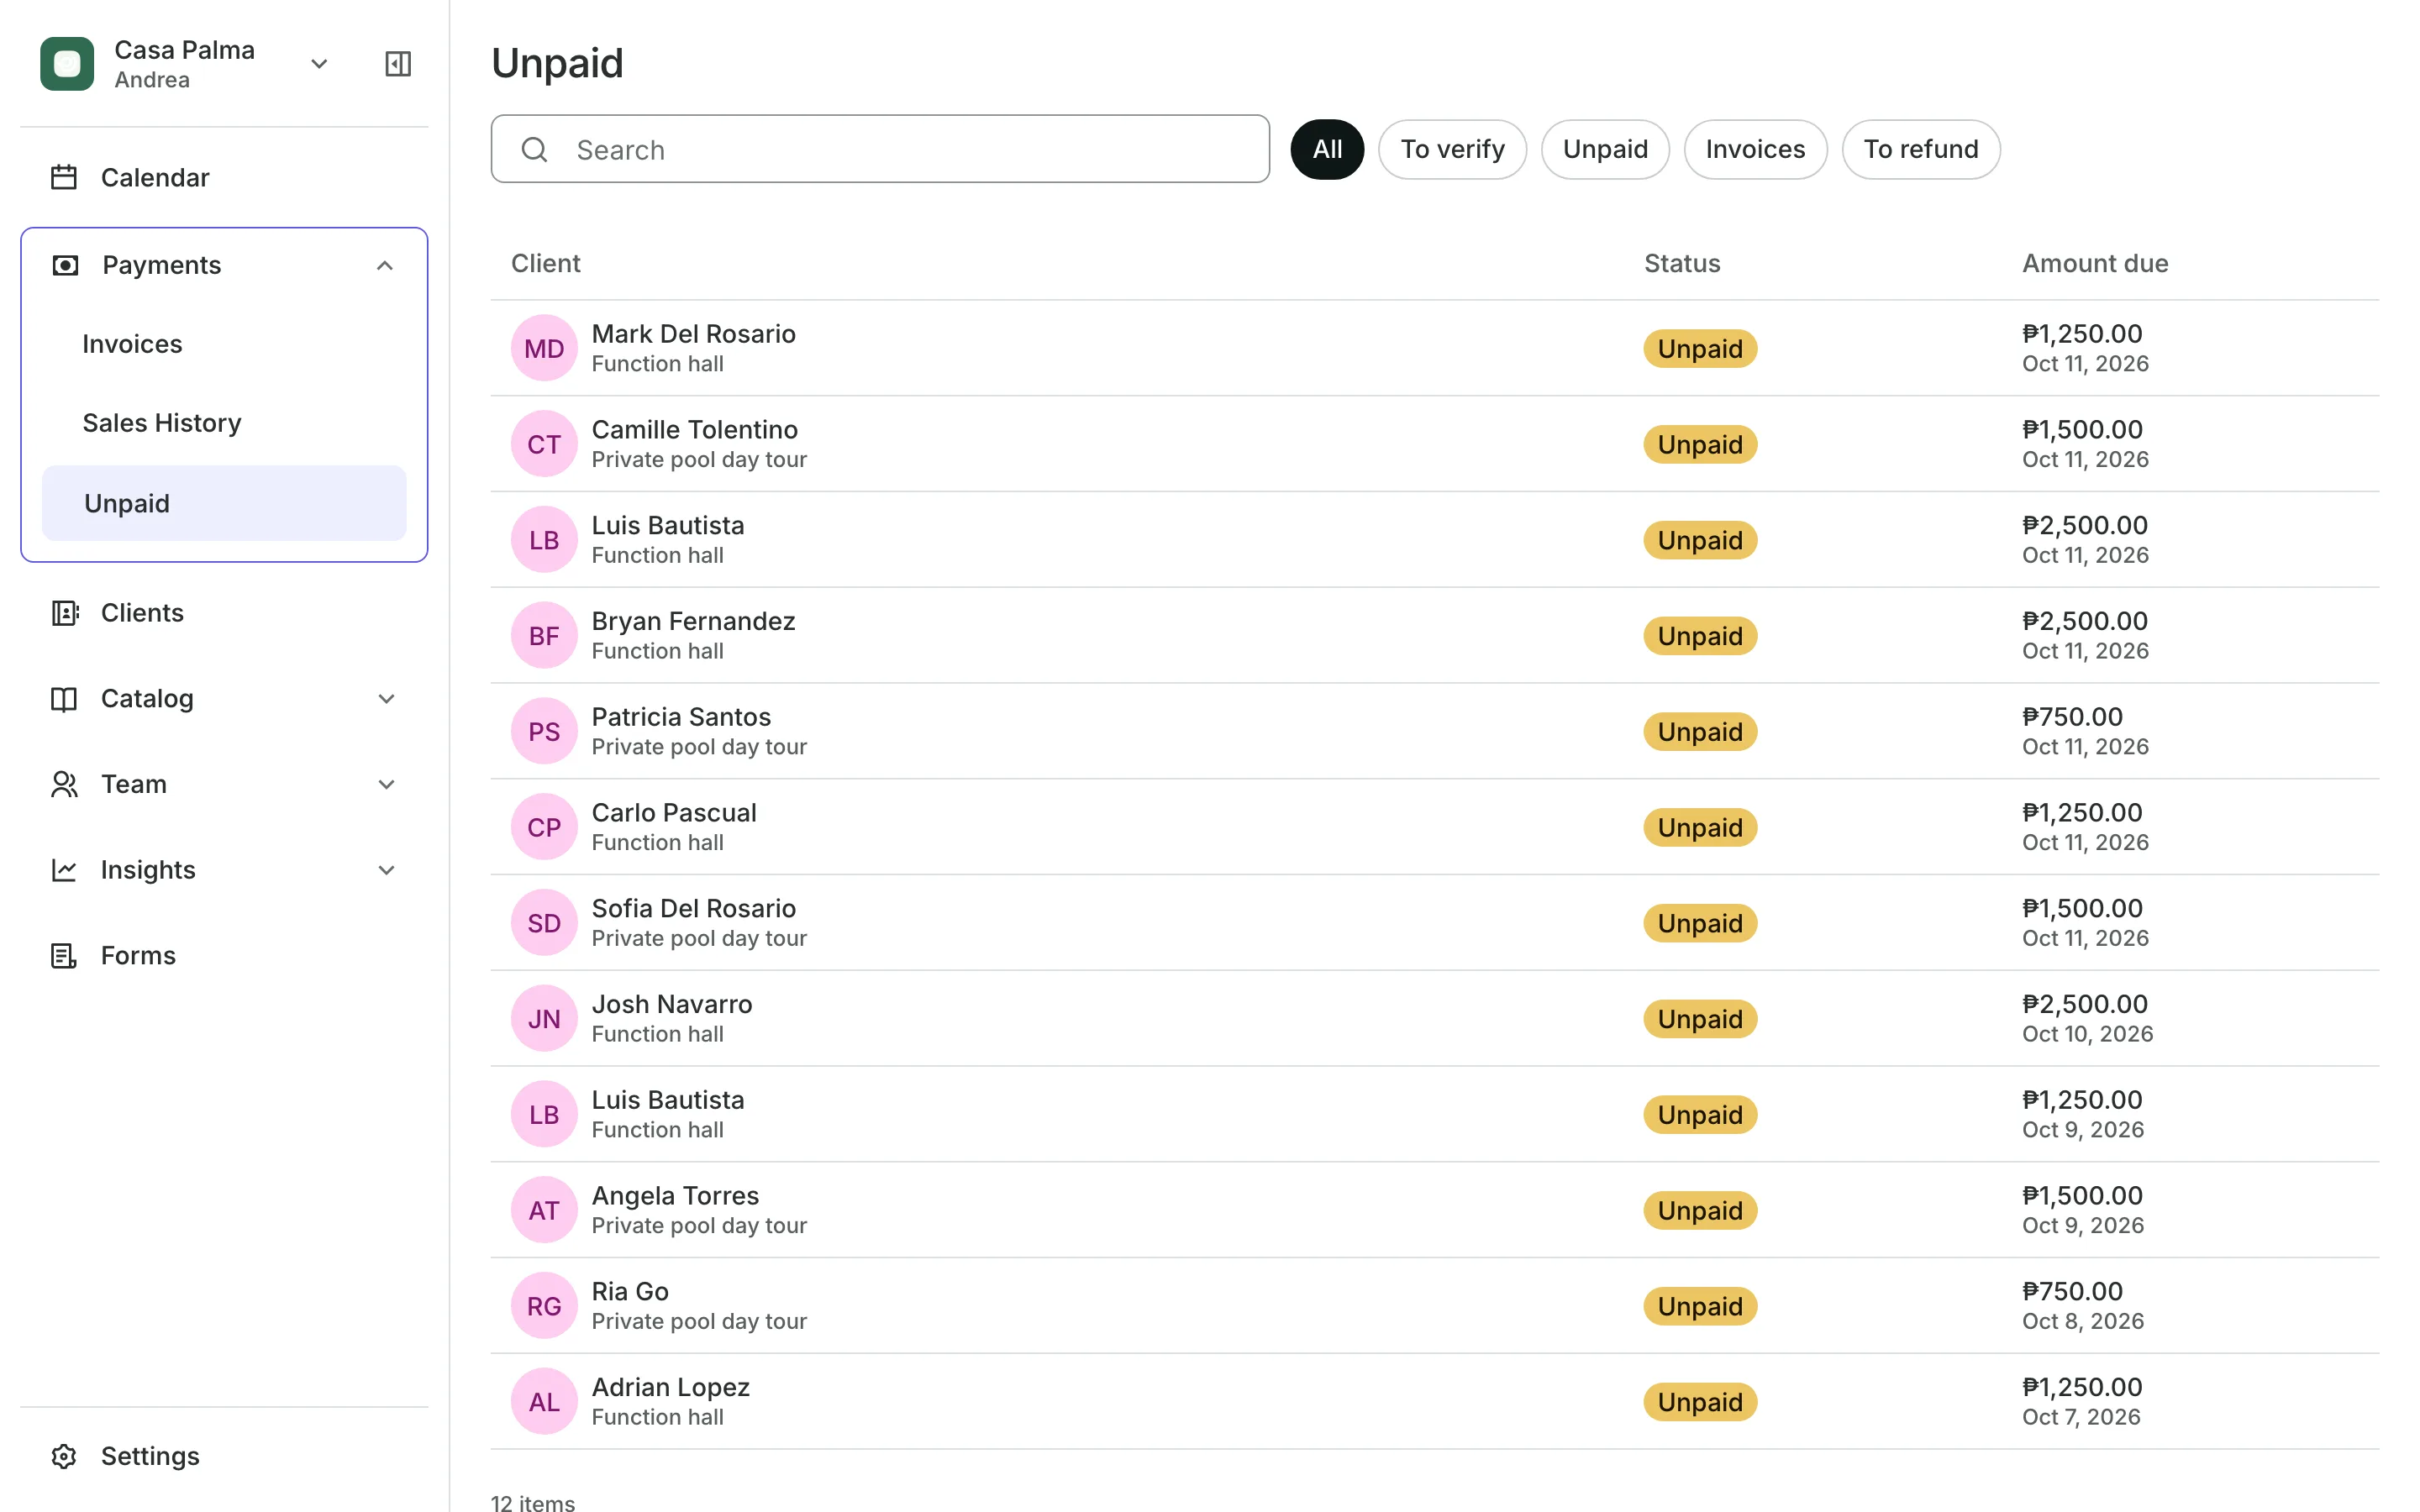2420x1512 pixels.
Task: Click the Settings gear icon
Action: pyautogui.click(x=64, y=1456)
